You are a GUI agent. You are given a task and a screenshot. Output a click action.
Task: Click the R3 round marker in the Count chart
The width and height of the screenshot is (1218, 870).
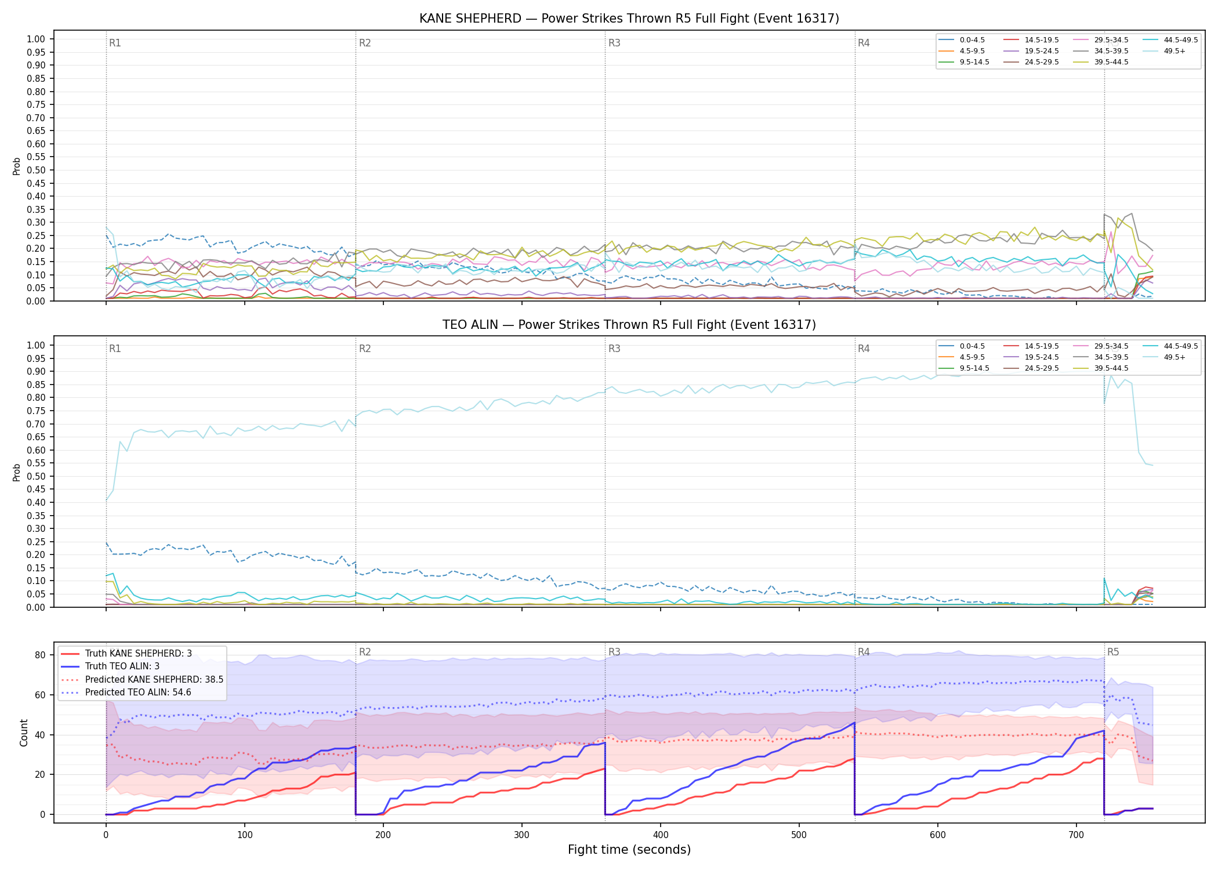614,652
